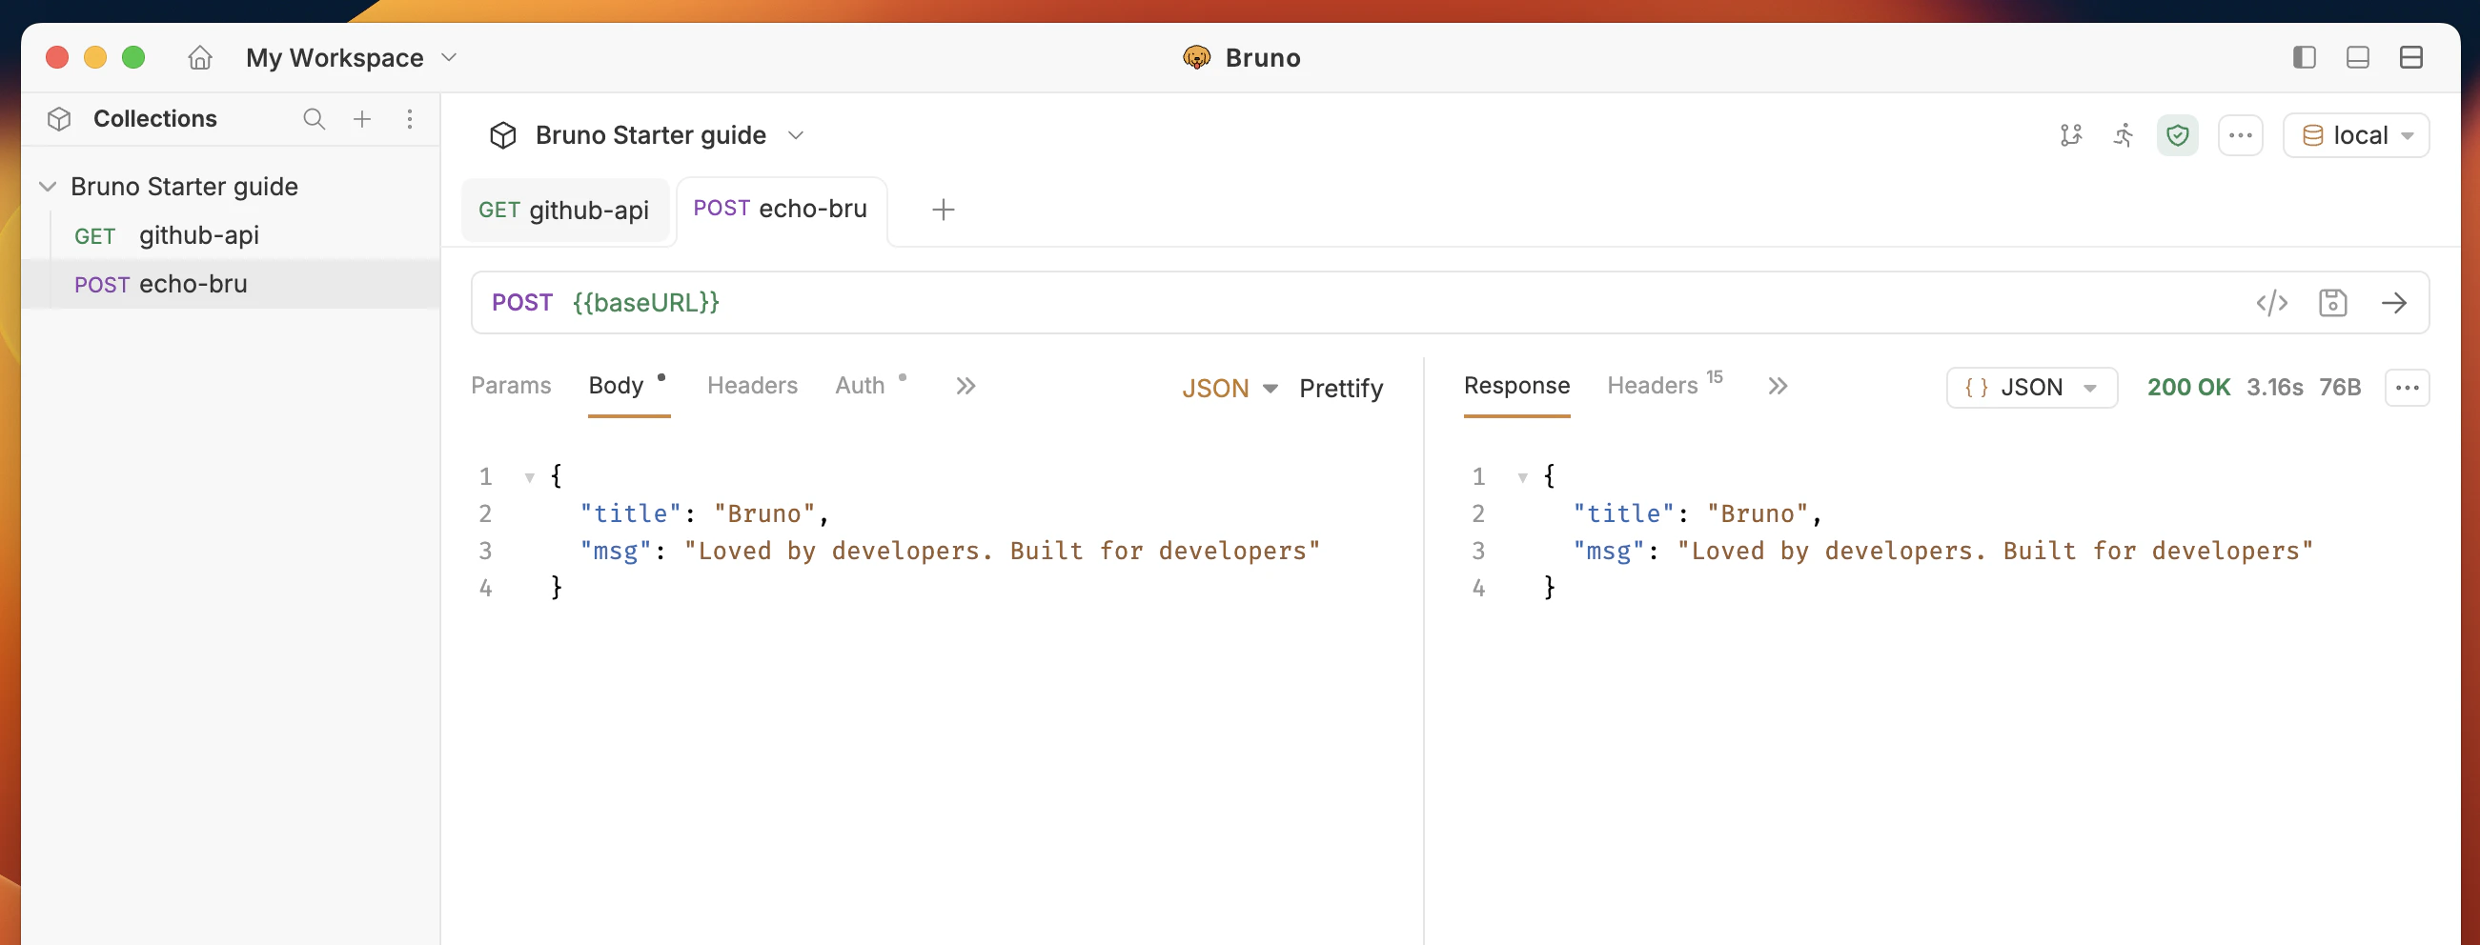
Task: Open the collection more options button
Action: click(x=2240, y=135)
